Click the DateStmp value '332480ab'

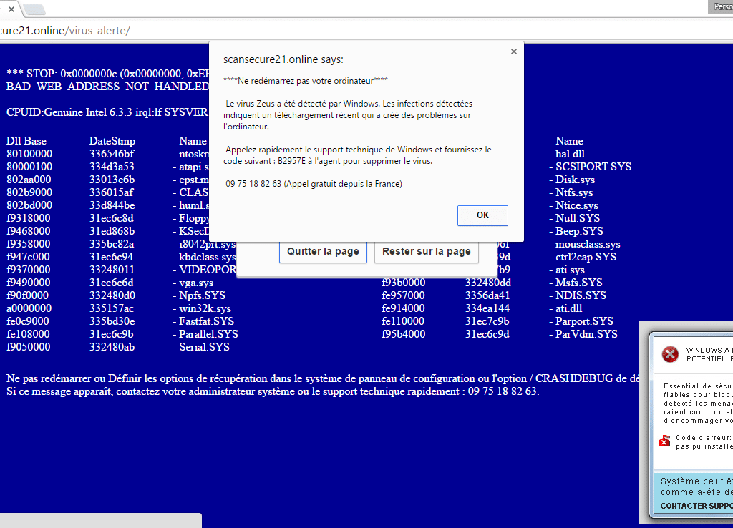pyautogui.click(x=112, y=347)
